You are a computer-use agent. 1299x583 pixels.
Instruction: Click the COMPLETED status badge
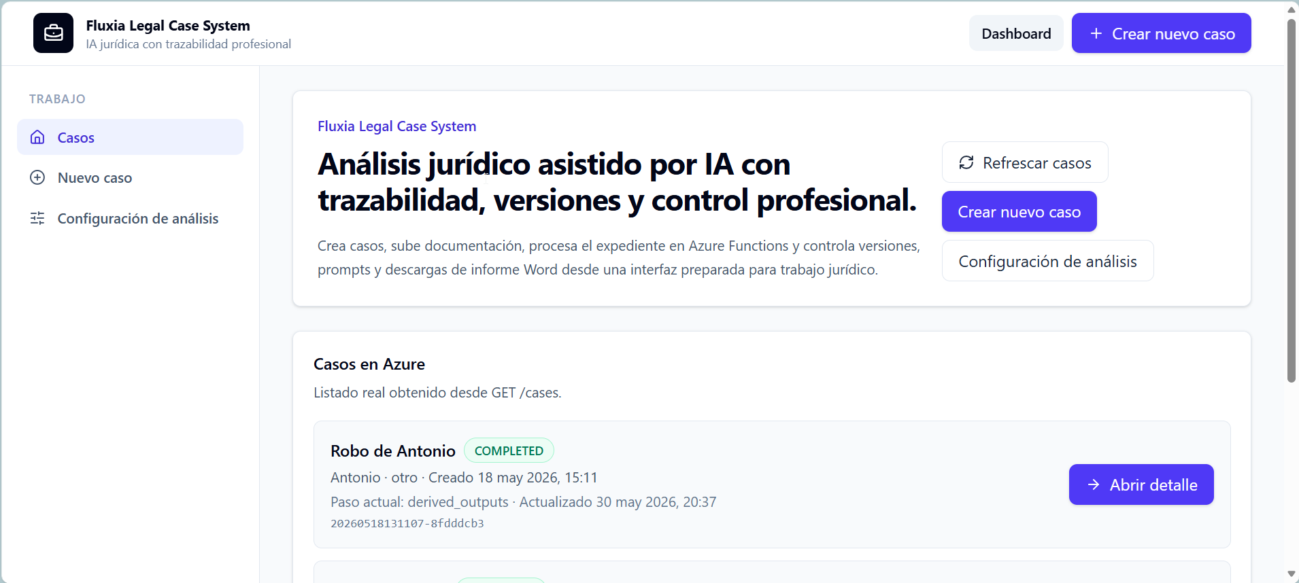pos(509,450)
